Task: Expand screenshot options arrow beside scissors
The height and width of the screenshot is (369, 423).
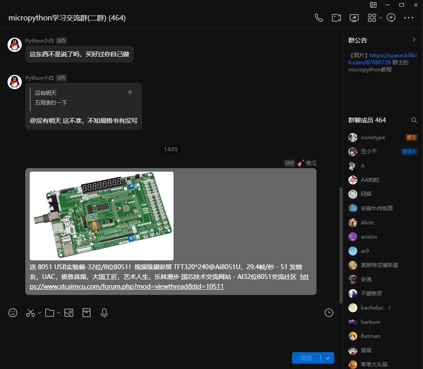Action: pyautogui.click(x=40, y=313)
